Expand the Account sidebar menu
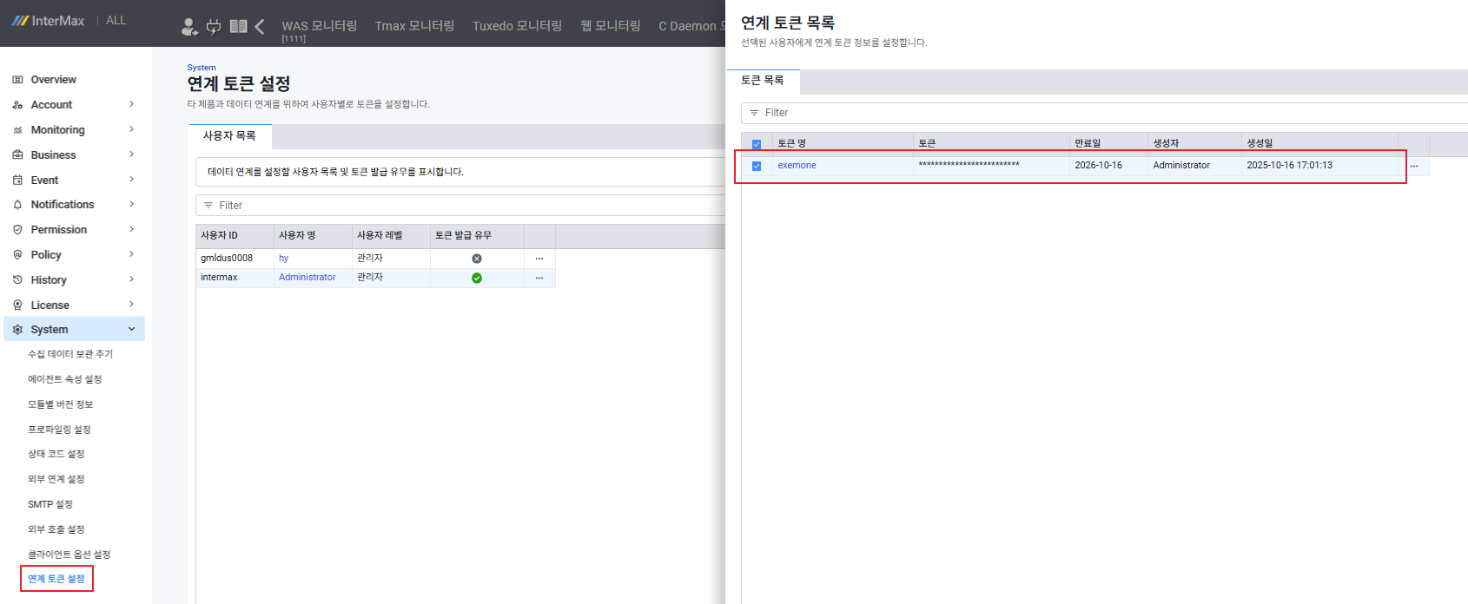 74,105
